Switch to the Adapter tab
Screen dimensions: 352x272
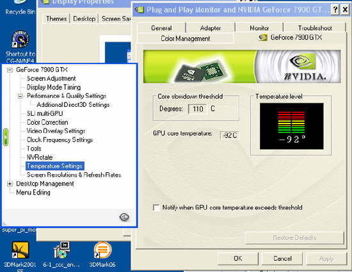coord(211,28)
